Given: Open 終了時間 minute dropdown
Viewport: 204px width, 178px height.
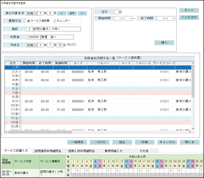Looking at the screenshot, I should tap(171, 18).
